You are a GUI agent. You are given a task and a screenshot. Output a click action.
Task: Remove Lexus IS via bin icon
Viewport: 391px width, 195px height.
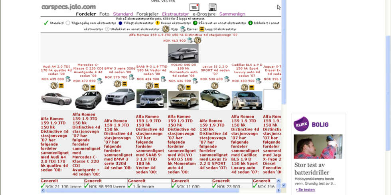click(x=227, y=79)
